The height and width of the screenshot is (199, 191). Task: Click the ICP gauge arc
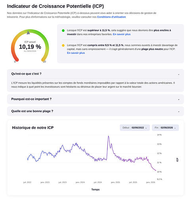(x=30, y=45)
